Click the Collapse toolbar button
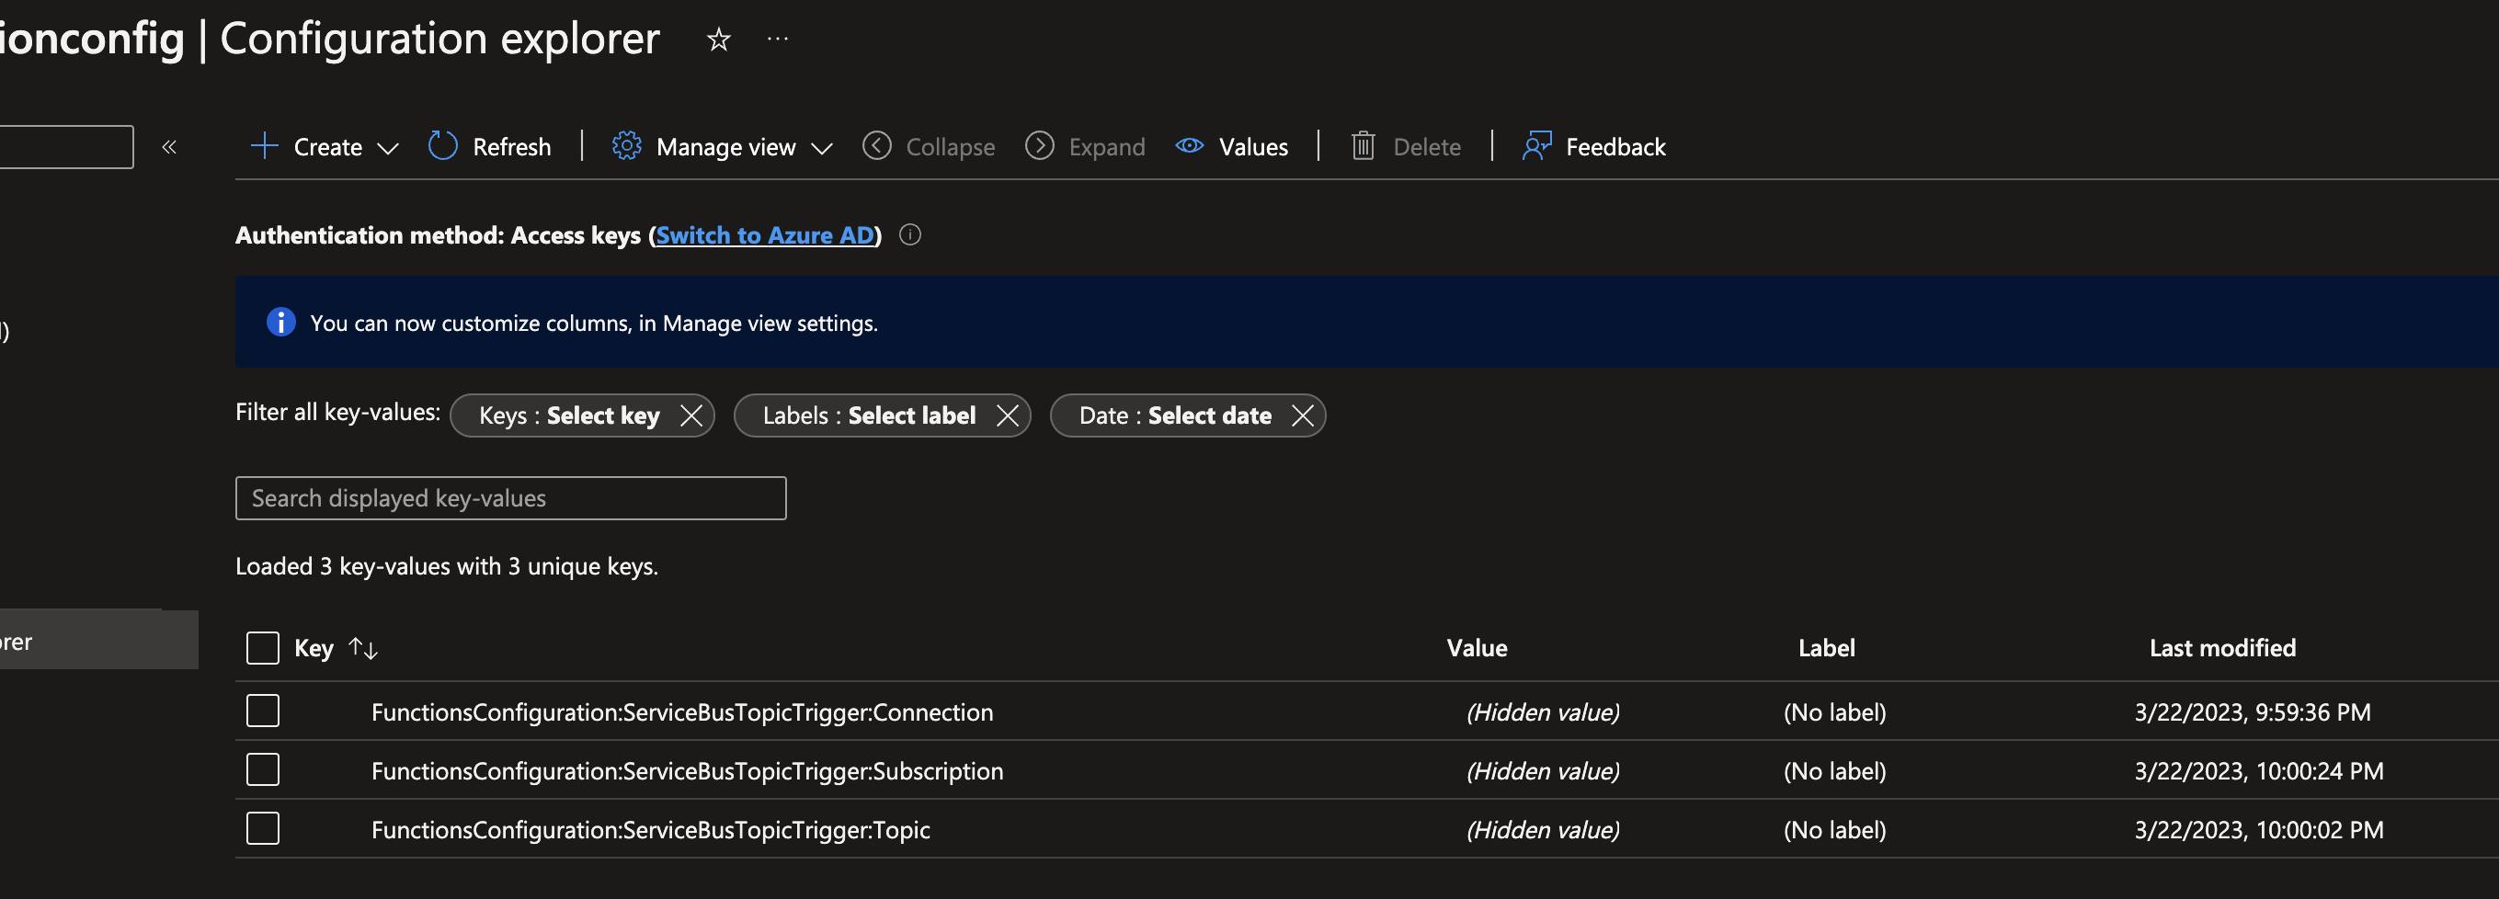 pyautogui.click(x=930, y=146)
